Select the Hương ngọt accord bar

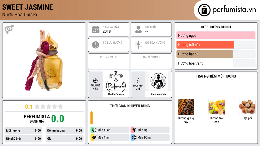[x=216, y=35]
